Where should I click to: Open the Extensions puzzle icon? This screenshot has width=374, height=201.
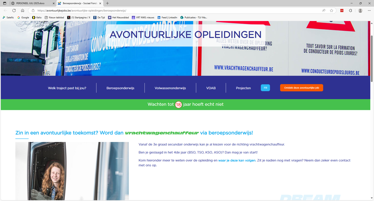[x=351, y=11]
